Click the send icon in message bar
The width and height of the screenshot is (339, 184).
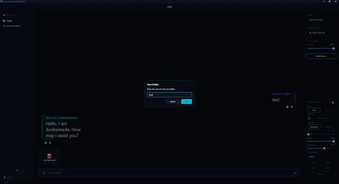coord(295,173)
